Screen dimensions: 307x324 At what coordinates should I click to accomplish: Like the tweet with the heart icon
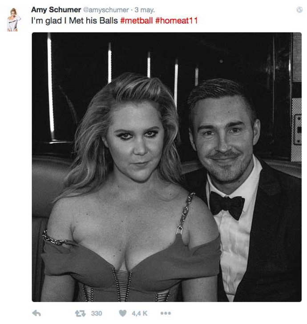pos(123,313)
